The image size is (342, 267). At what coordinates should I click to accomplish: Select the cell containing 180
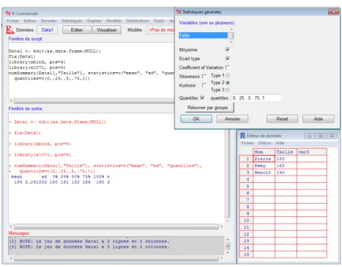pos(286,159)
